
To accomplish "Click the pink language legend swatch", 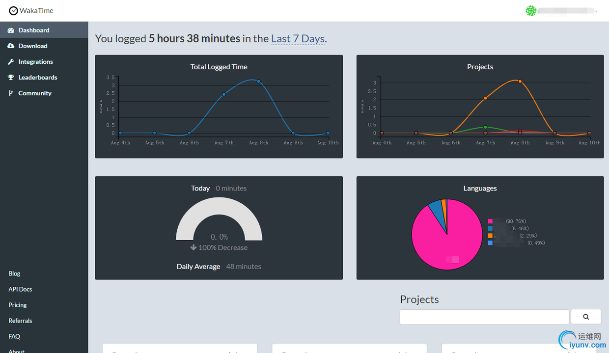I will tap(490, 221).
